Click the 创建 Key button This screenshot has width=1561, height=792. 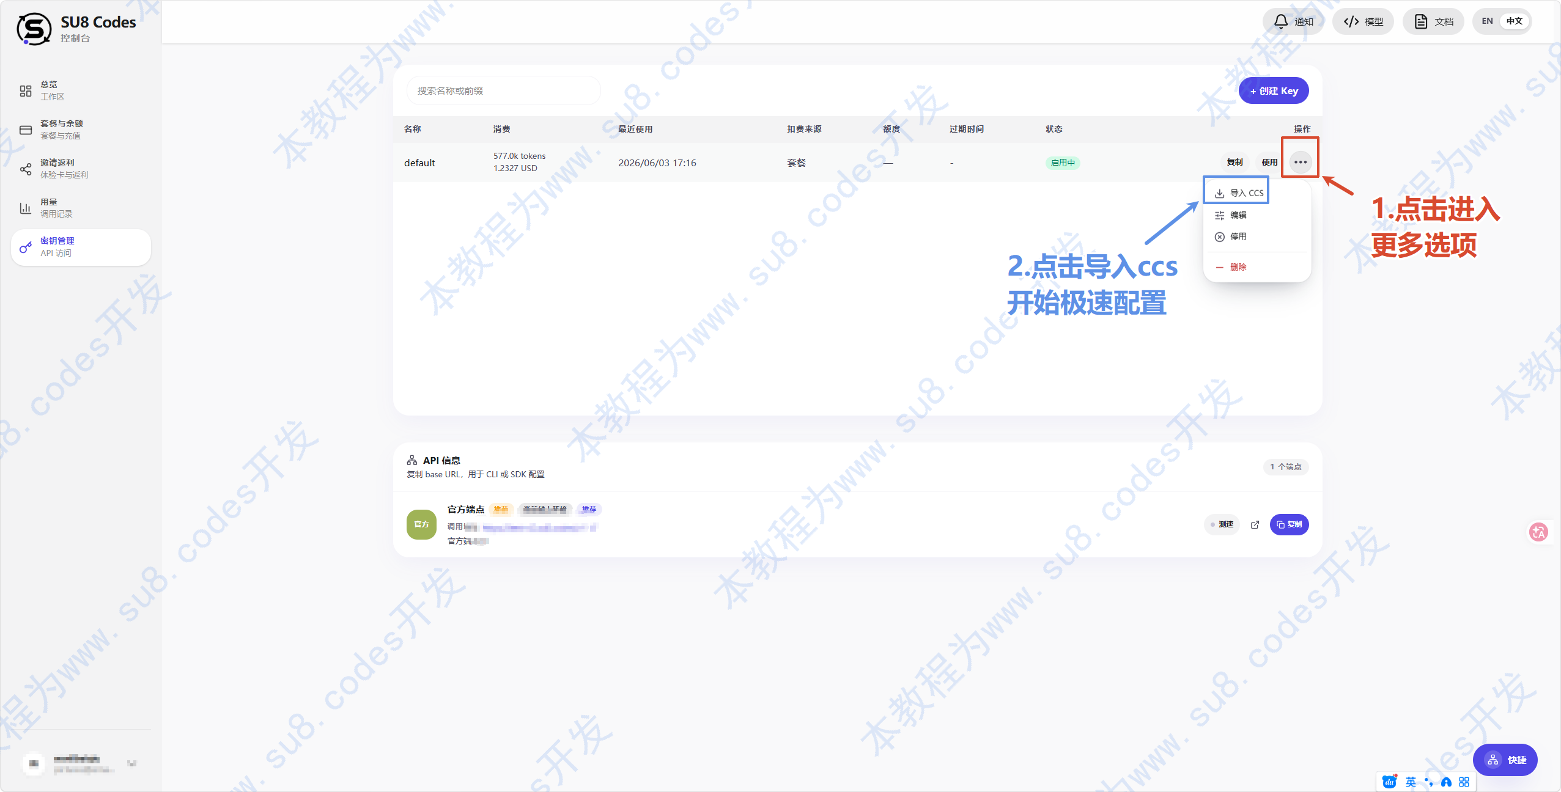(x=1274, y=90)
